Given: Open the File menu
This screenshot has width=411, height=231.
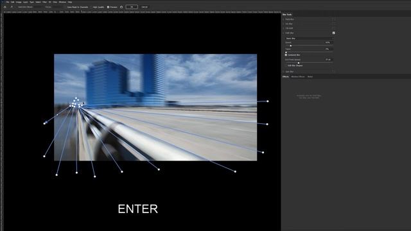Looking at the screenshot, I should pos(7,2).
